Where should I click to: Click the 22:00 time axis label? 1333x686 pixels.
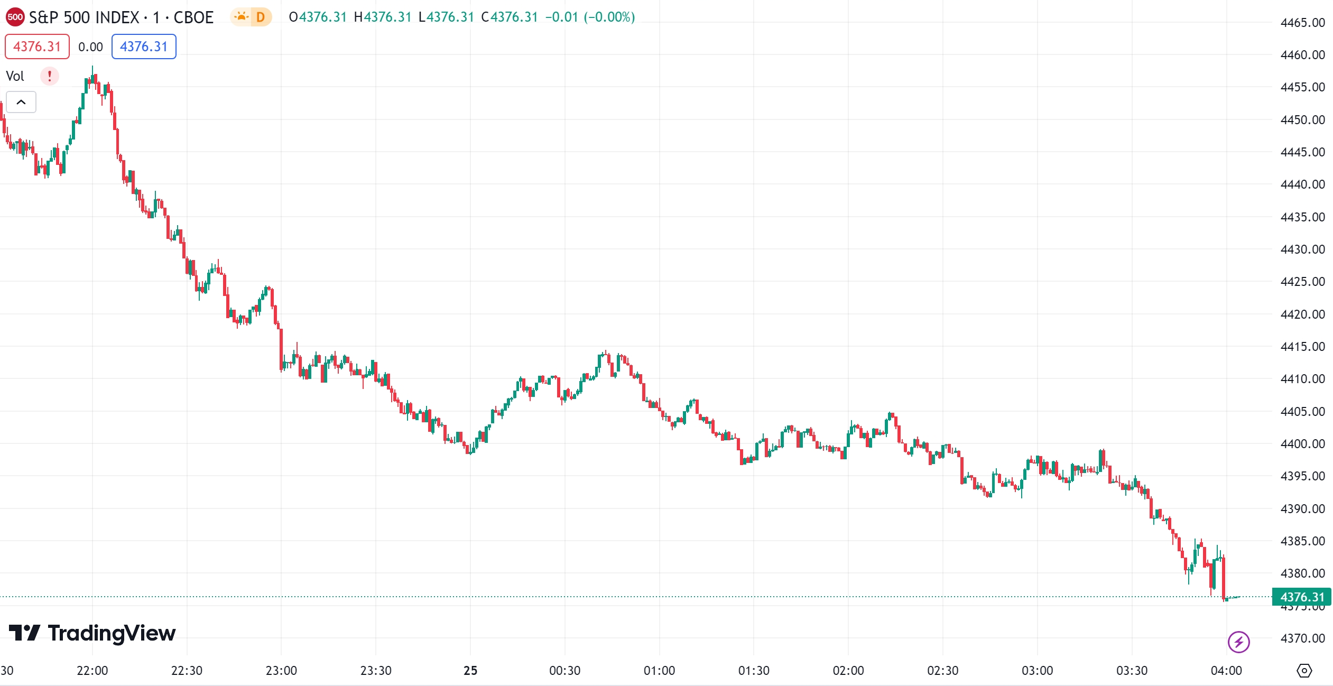click(92, 671)
